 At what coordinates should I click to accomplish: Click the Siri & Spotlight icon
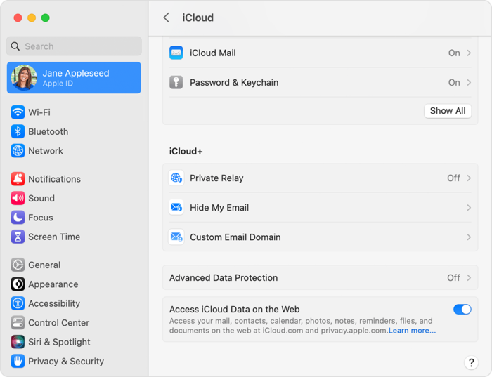(x=18, y=342)
